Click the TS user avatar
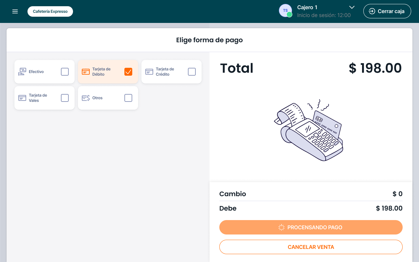Image resolution: width=419 pixels, height=262 pixels. (x=285, y=11)
